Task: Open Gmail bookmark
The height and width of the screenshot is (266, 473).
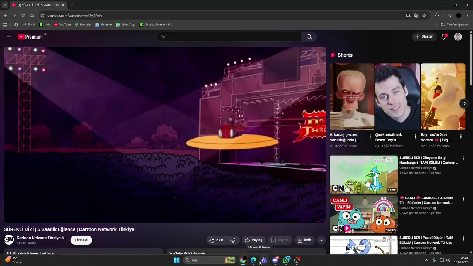Action: tap(28, 25)
